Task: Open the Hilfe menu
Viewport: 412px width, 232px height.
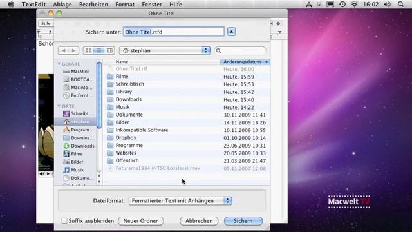Action: [x=176, y=5]
